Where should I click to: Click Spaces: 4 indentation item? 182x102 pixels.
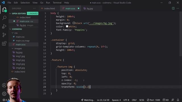point(116,100)
